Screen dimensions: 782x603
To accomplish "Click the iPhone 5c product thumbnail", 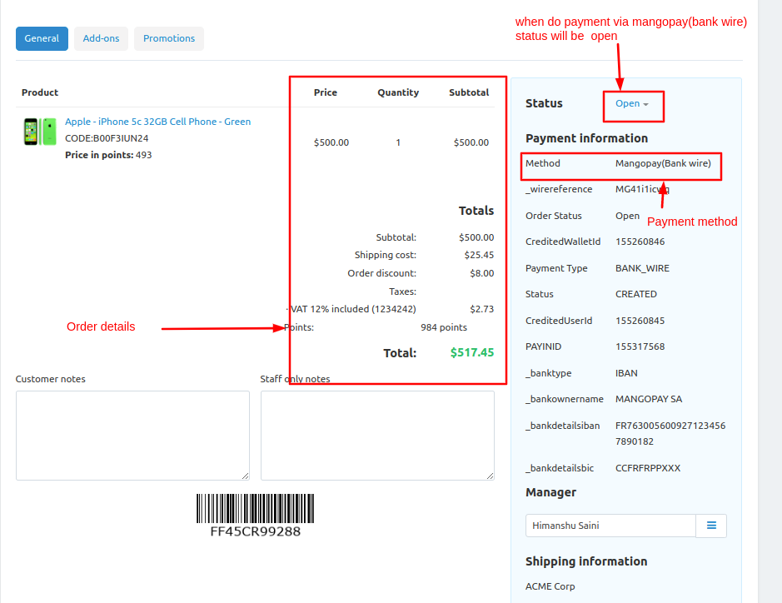I will point(40,132).
